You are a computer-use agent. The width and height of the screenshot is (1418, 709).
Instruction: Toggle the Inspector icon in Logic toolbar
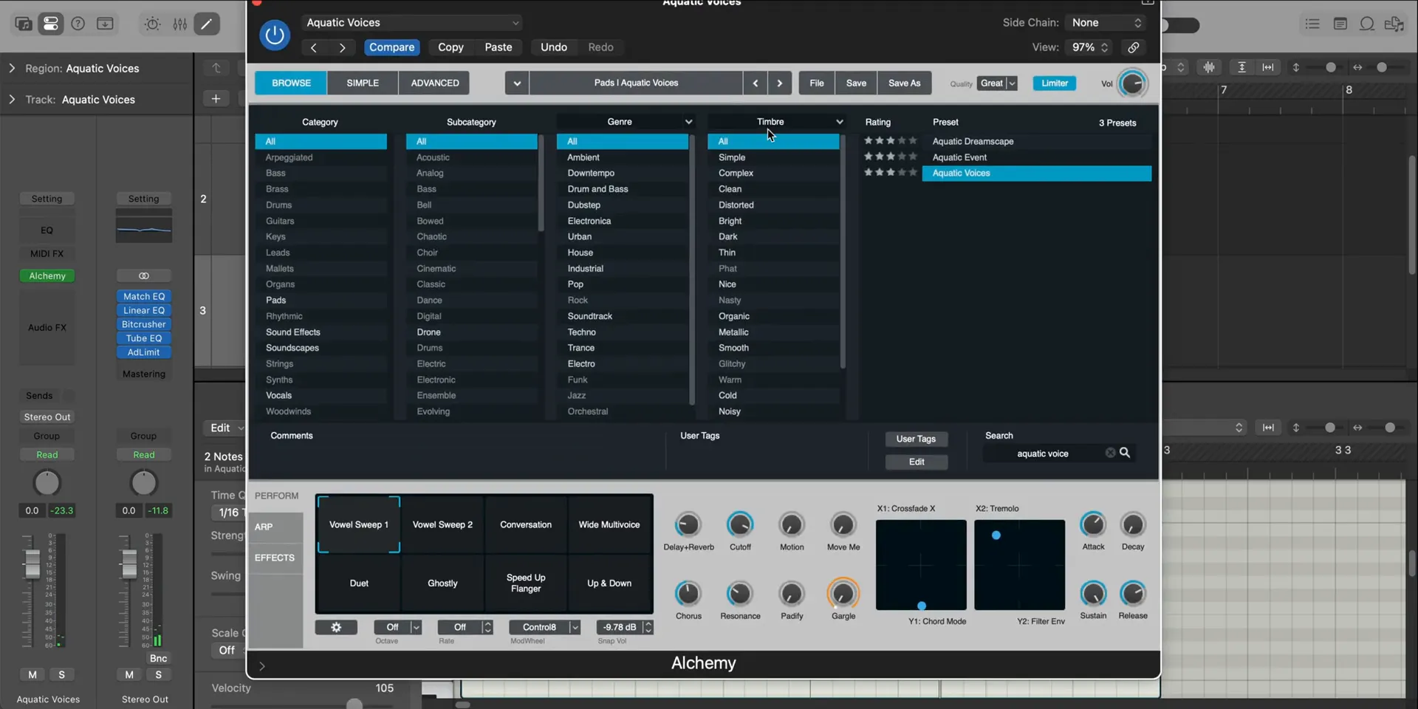pyautogui.click(x=51, y=24)
